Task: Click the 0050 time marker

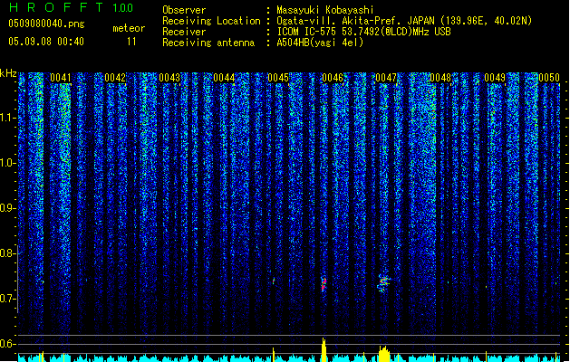Action: [549, 78]
